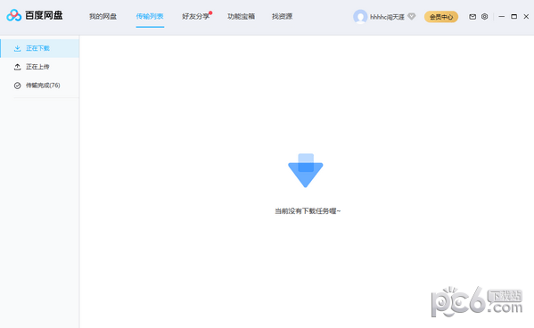Select the 传输列表 tab
This screenshot has height=328, width=534.
coord(150,16)
